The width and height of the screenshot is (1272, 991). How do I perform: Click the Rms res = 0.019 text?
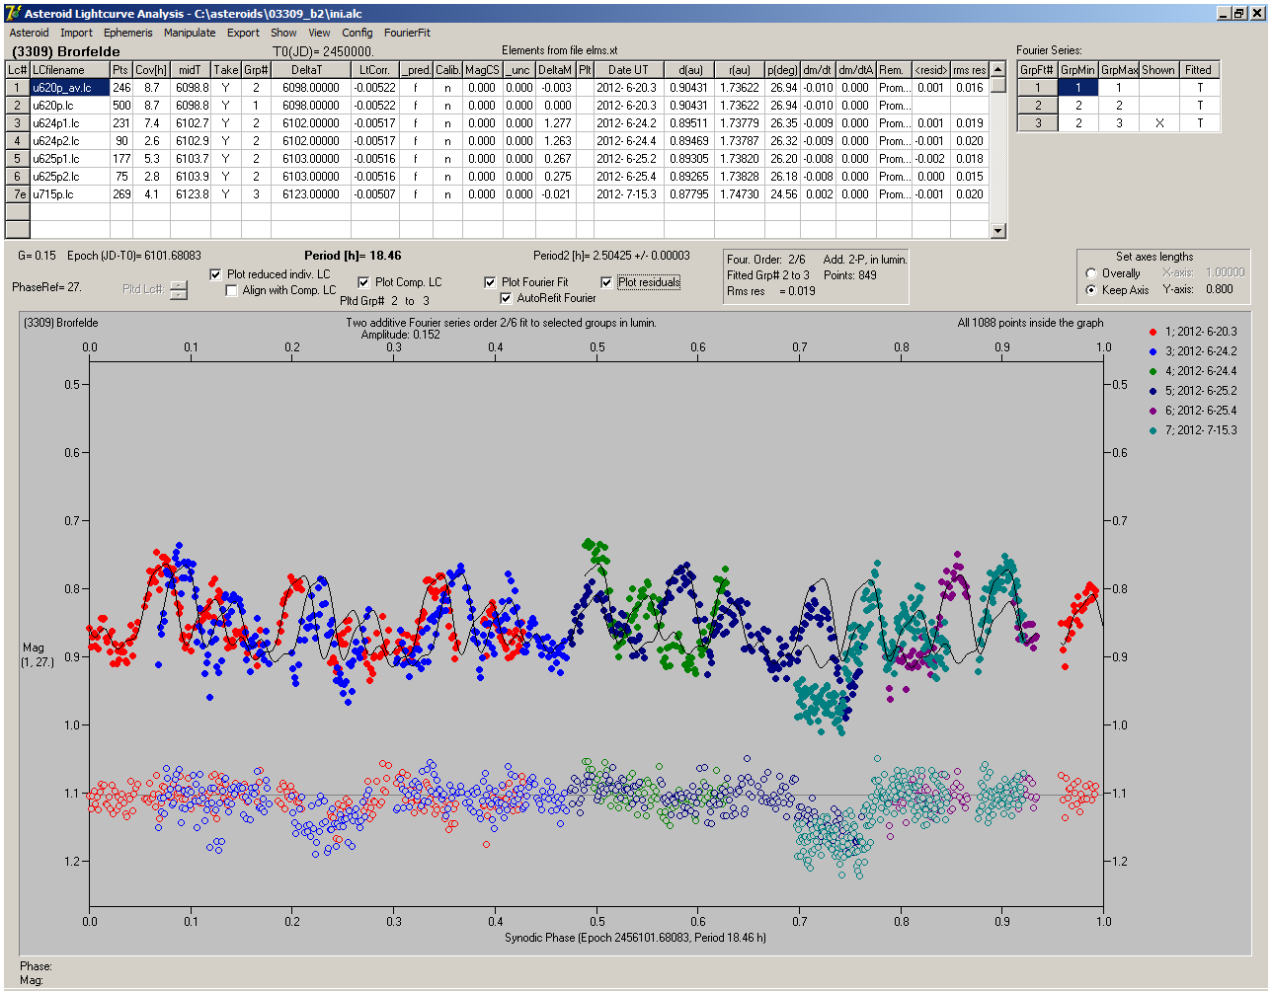pos(772,291)
